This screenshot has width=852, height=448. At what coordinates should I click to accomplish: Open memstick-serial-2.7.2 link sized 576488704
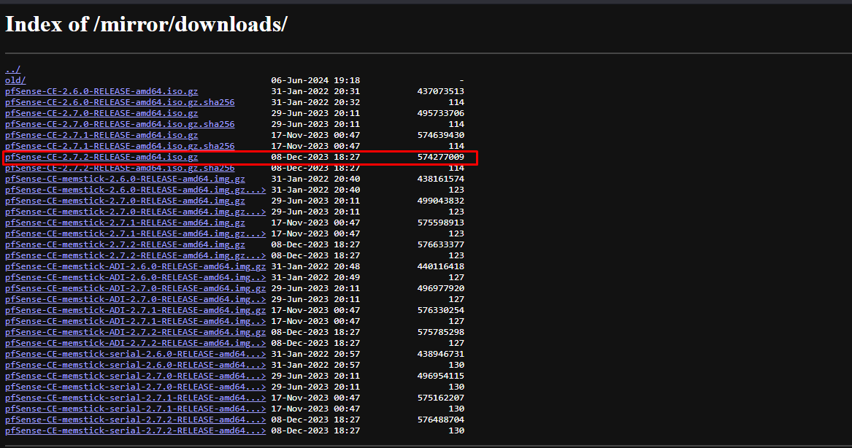click(x=135, y=420)
